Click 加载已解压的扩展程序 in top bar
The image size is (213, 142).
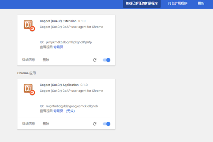click(142, 3)
